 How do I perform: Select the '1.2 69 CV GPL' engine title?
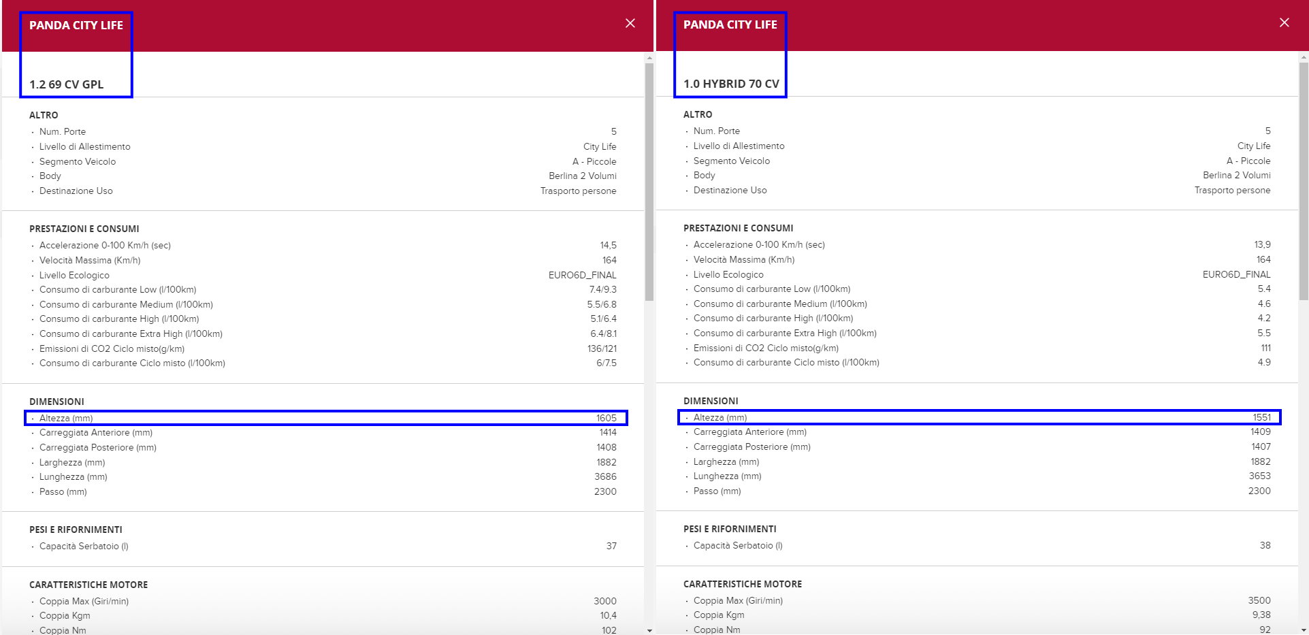point(67,84)
